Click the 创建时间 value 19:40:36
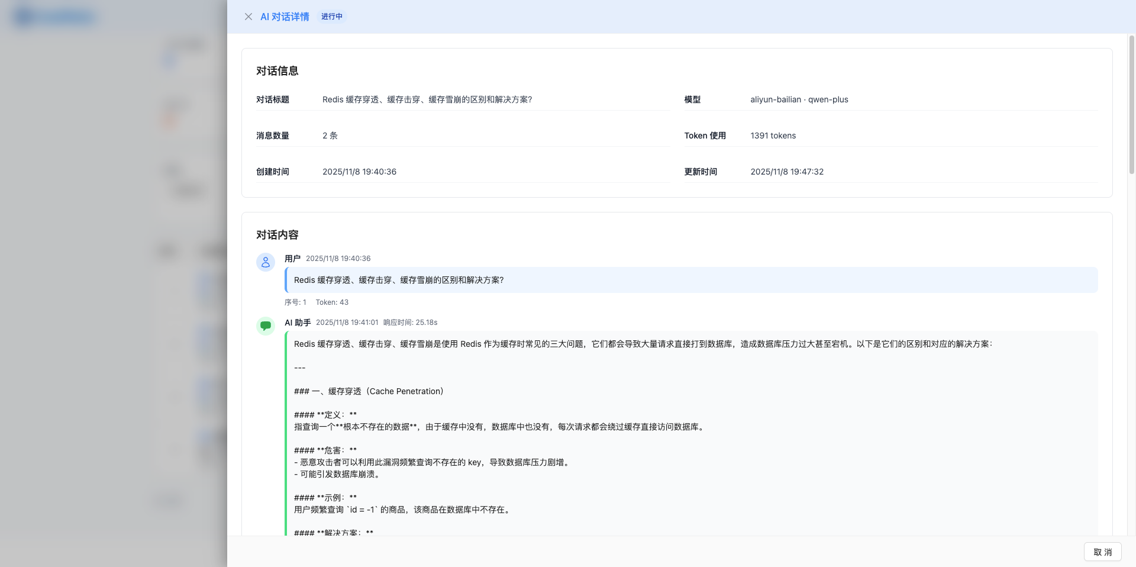 (359, 172)
